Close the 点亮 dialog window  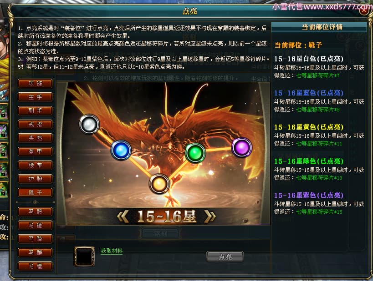pos(364,10)
